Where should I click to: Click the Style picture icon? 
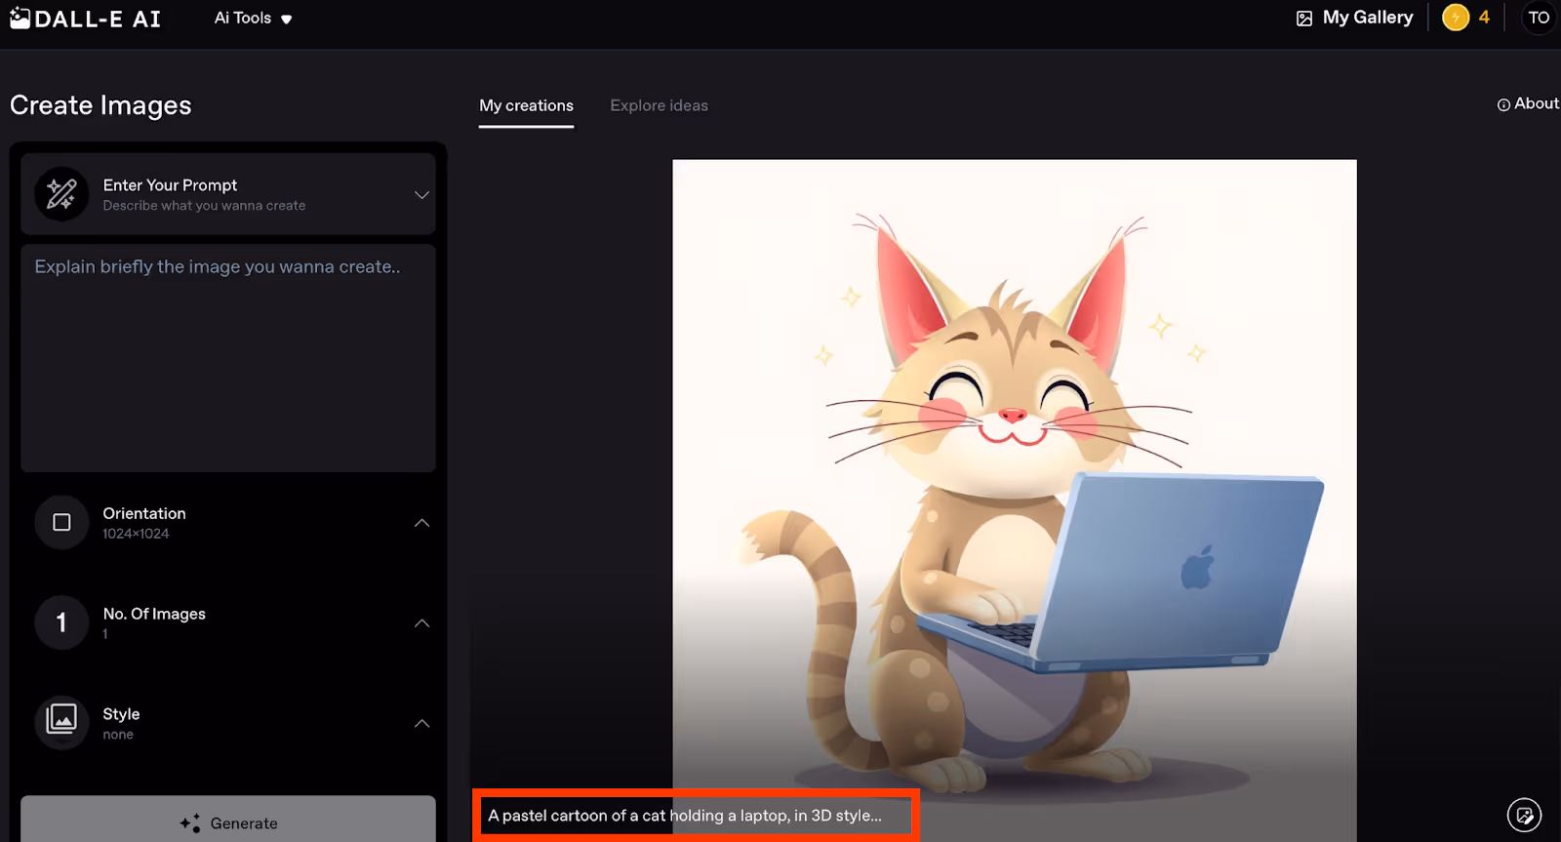pyautogui.click(x=61, y=721)
